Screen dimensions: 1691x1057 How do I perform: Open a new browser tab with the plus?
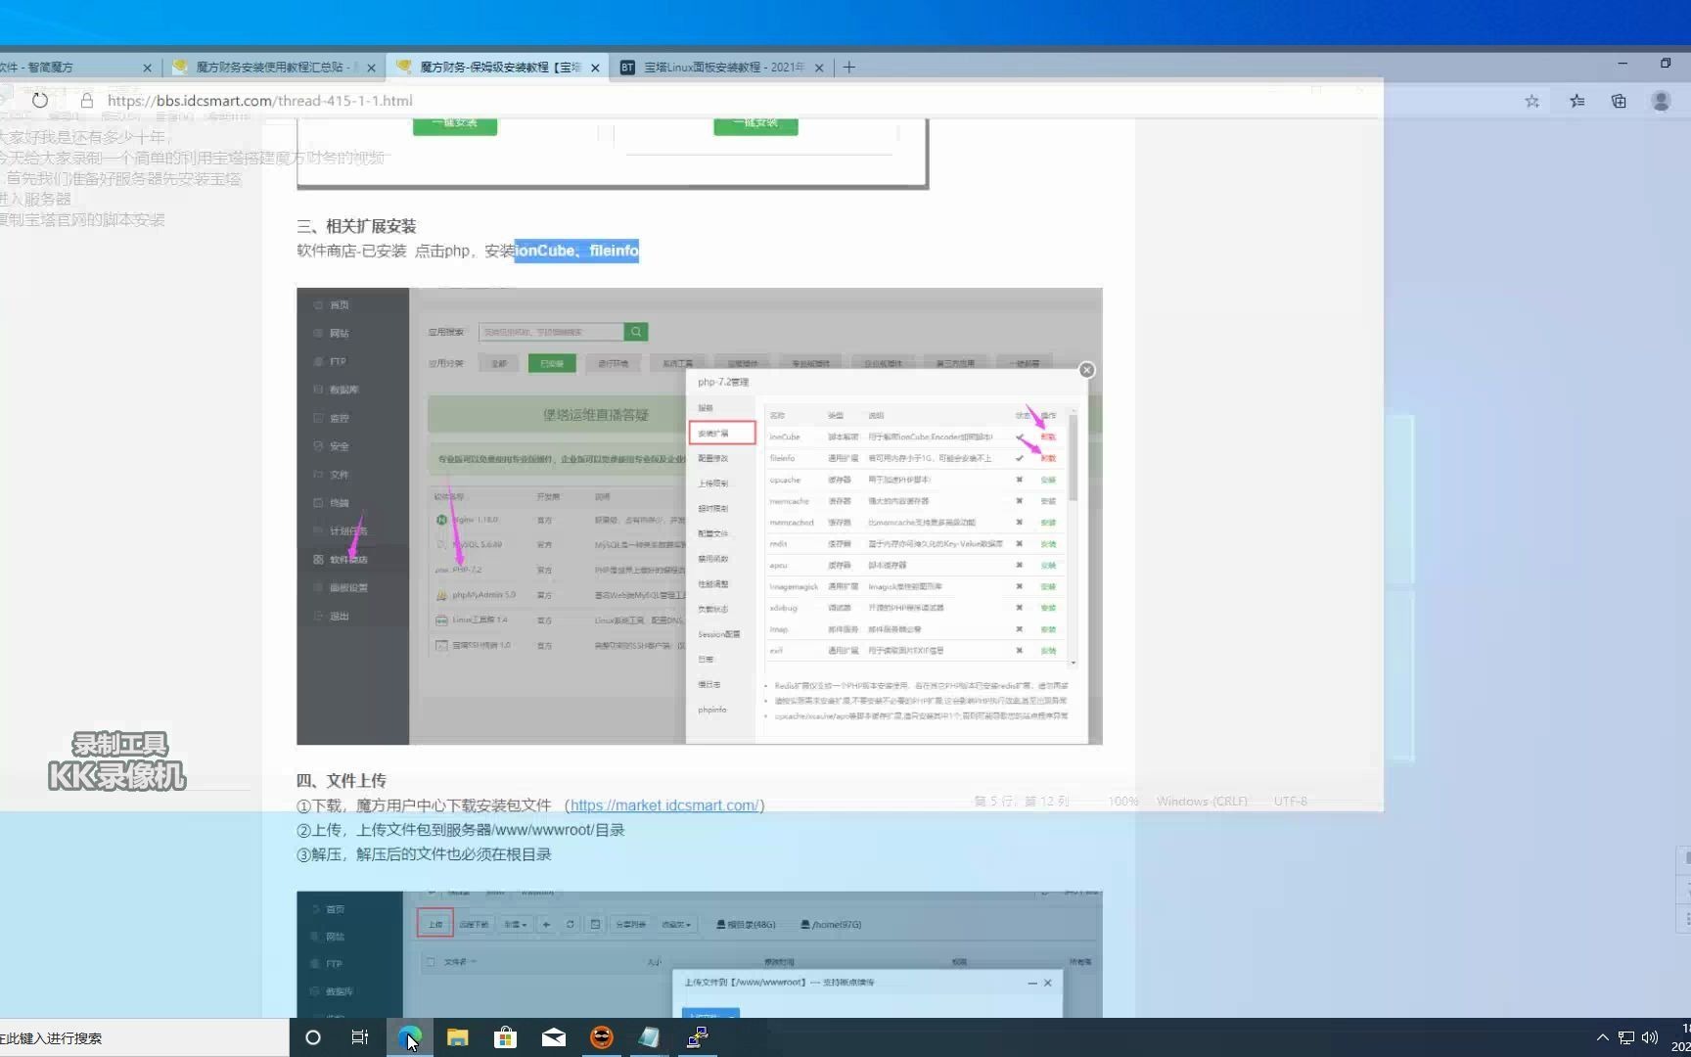coord(849,67)
